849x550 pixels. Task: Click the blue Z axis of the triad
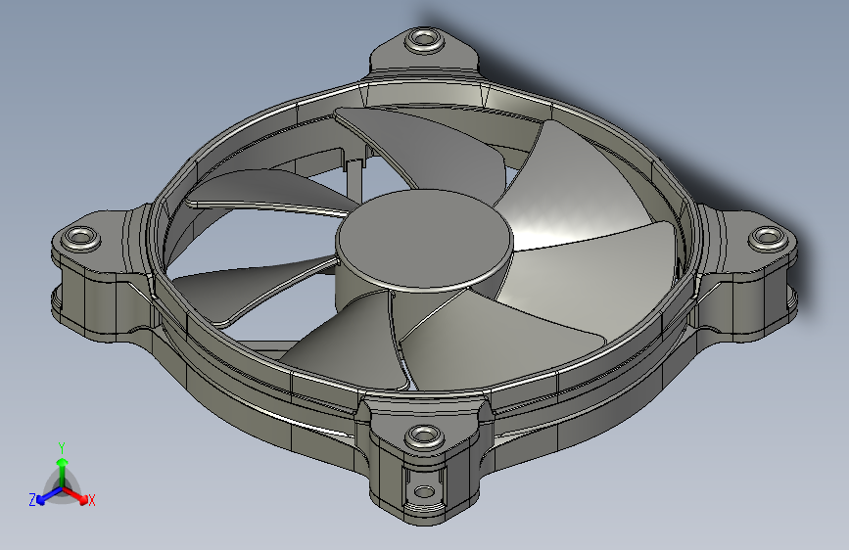click(49, 496)
